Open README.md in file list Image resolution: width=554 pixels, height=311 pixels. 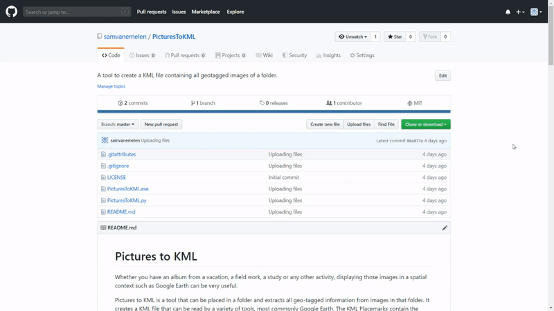(121, 212)
